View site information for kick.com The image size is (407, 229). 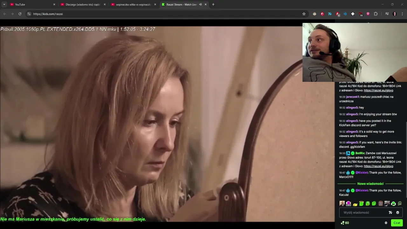click(x=29, y=14)
